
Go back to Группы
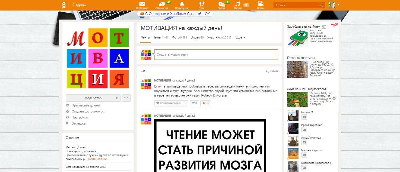point(79,5)
